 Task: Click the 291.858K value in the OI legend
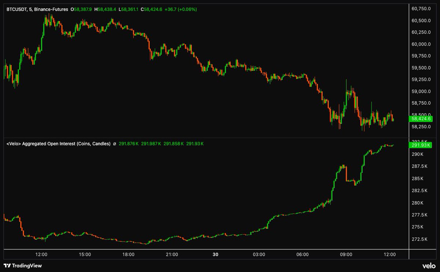(174, 144)
